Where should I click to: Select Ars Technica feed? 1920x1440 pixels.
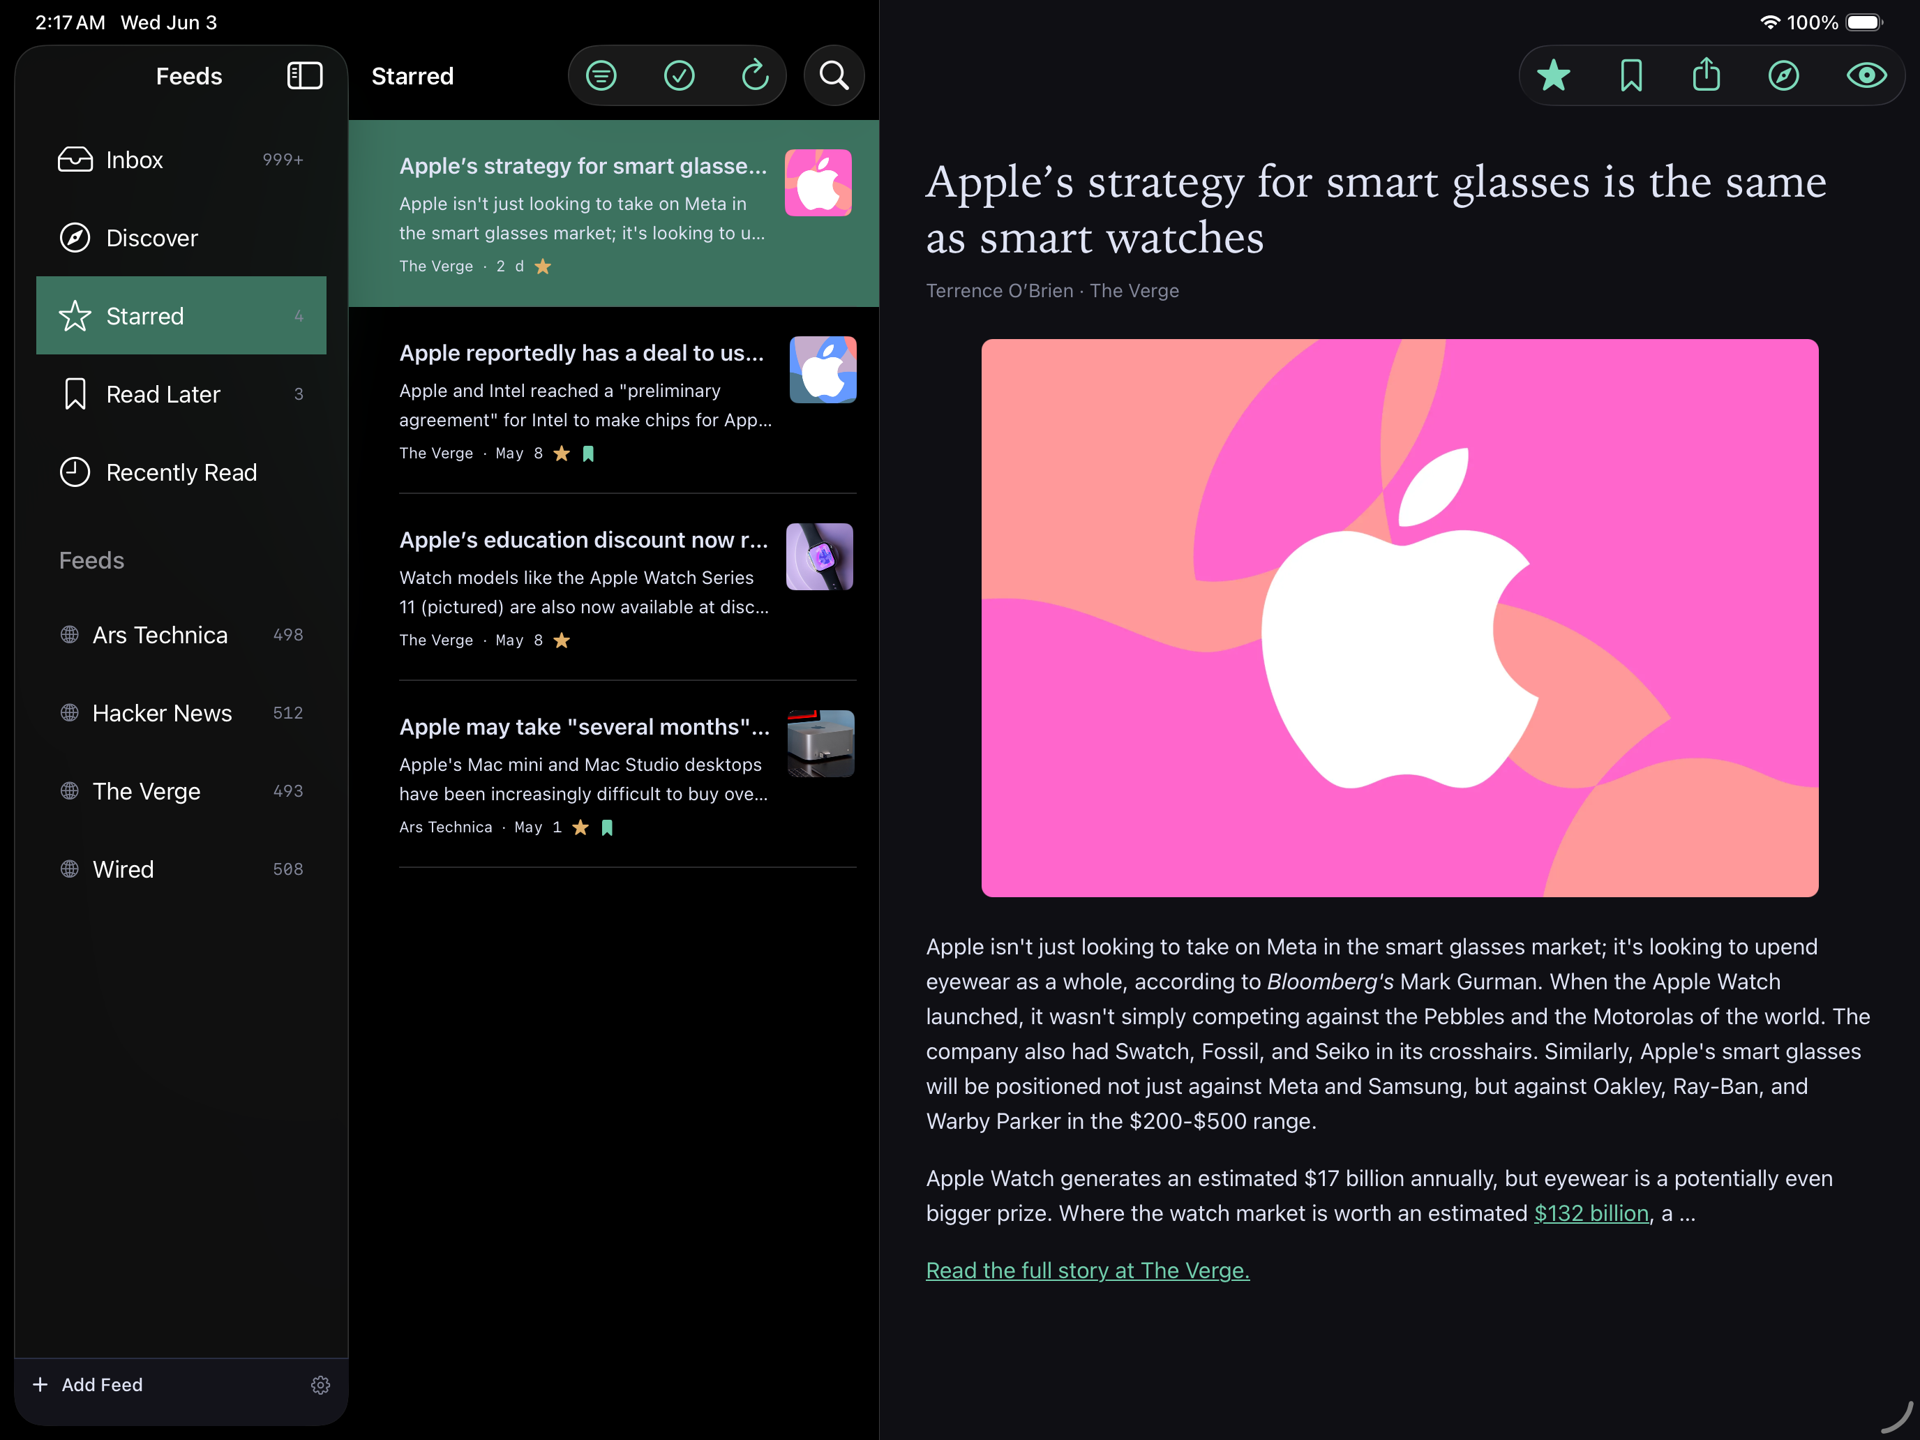[x=181, y=634]
